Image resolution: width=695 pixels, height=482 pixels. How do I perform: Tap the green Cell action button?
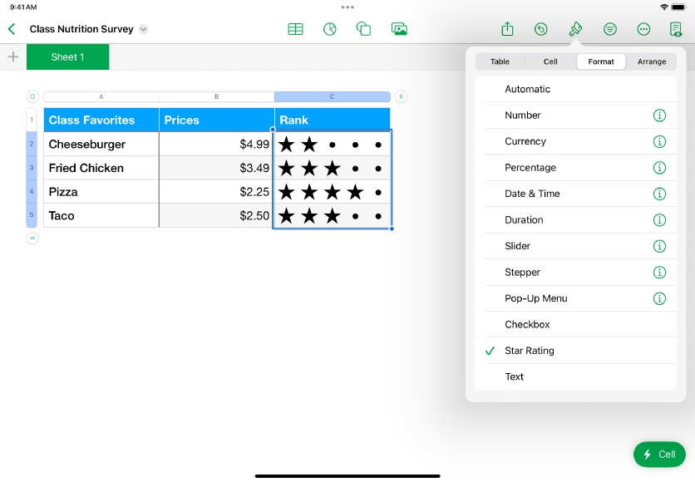point(659,455)
